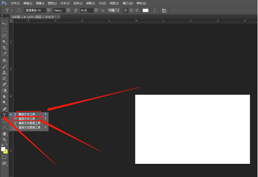
Task: Open the font family dropdown
Action: point(38,10)
